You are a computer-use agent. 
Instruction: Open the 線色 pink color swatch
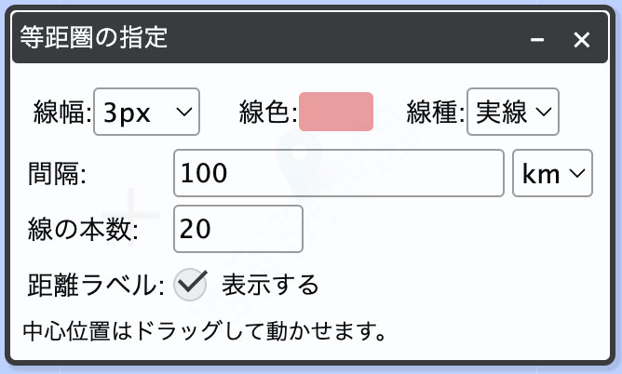pos(336,112)
